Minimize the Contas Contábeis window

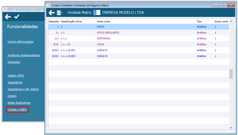pyautogui.click(x=215, y=5)
